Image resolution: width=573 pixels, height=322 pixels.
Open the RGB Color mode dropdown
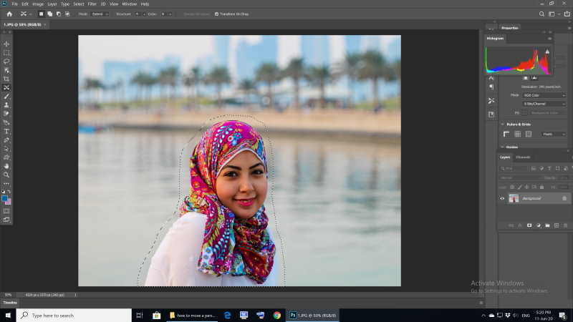[x=544, y=95]
